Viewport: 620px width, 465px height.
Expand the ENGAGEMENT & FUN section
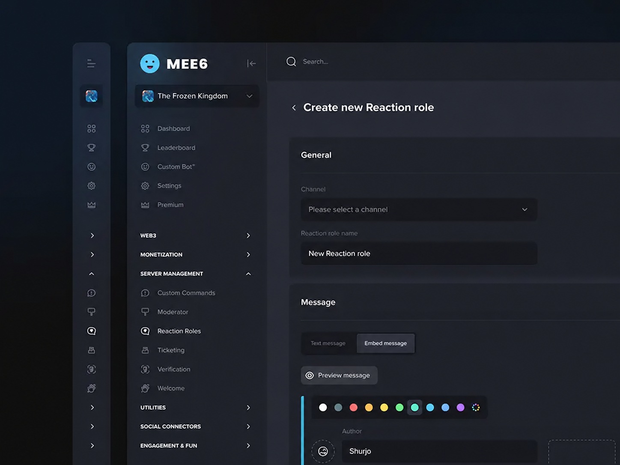point(196,446)
